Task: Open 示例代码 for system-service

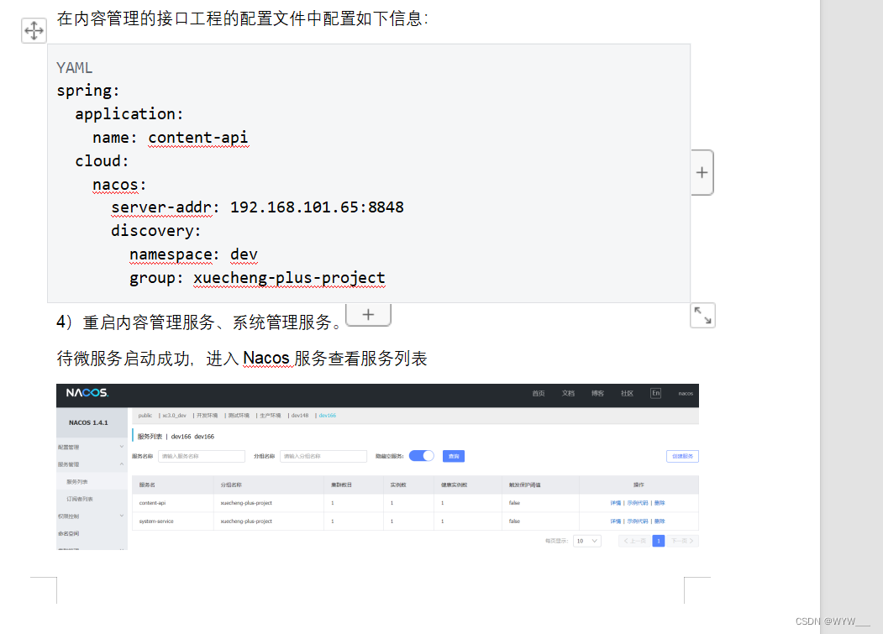Action: 638,521
